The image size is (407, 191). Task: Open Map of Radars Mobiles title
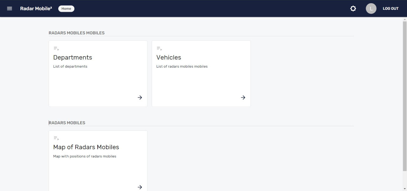[x=86, y=147]
